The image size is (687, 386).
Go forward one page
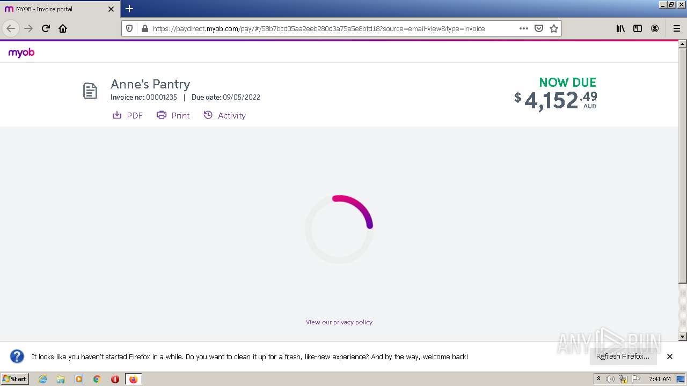point(28,28)
